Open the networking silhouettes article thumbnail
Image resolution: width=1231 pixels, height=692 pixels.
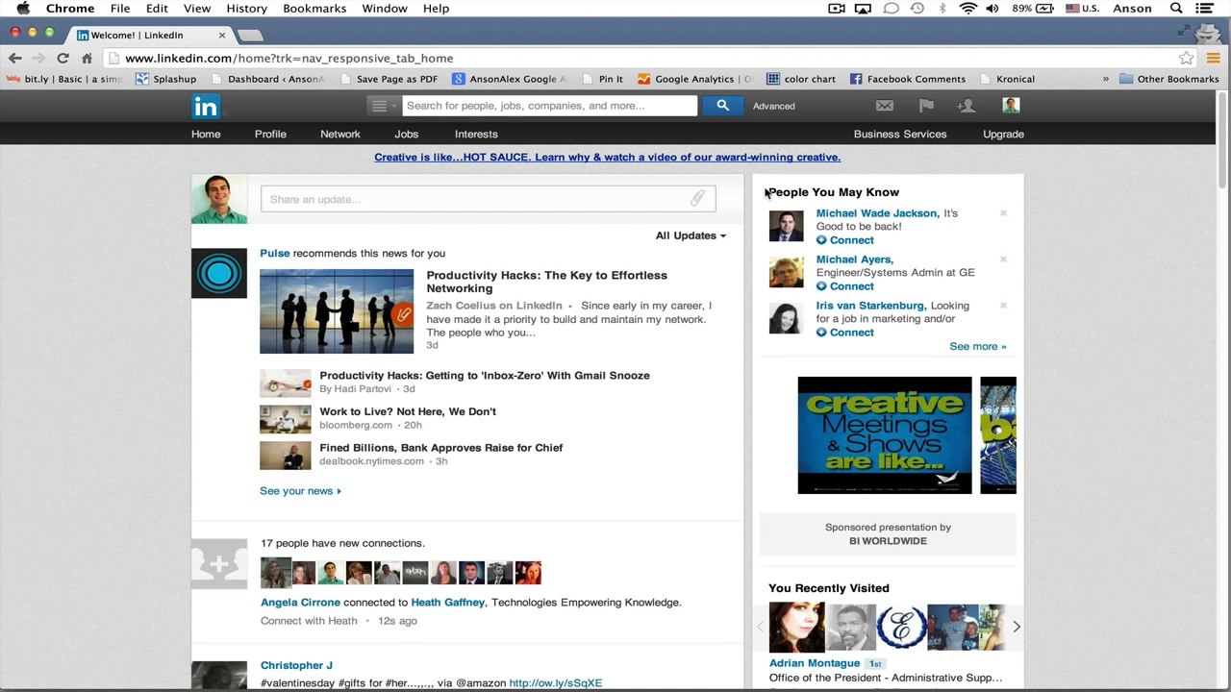[x=337, y=311]
